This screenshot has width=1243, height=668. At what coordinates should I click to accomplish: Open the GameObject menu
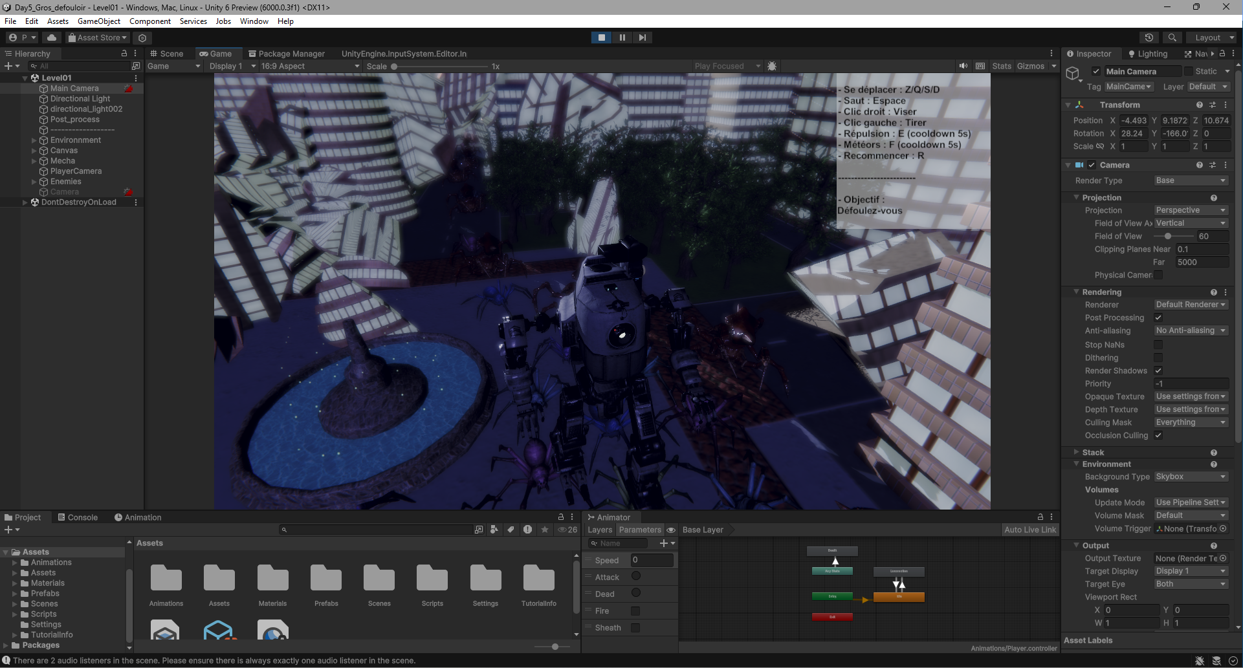pos(98,21)
